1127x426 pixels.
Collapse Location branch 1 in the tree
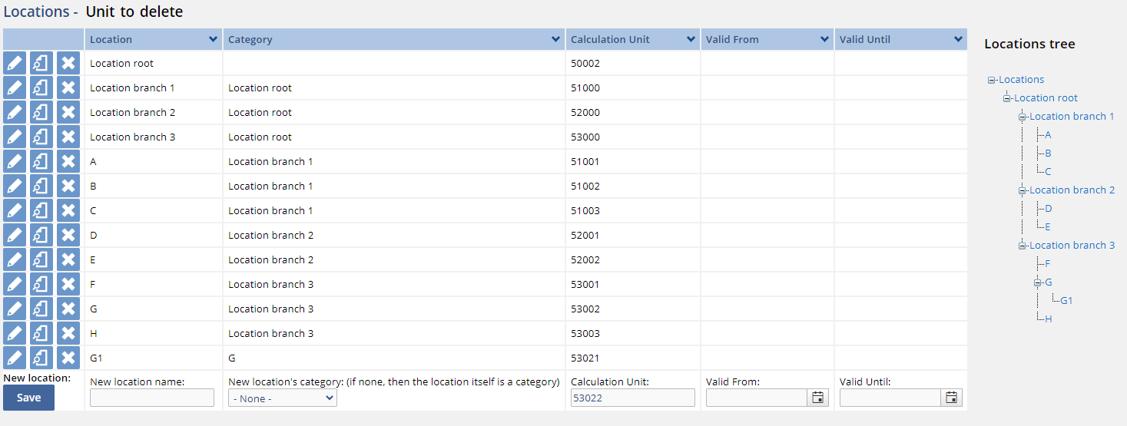[x=1022, y=117]
